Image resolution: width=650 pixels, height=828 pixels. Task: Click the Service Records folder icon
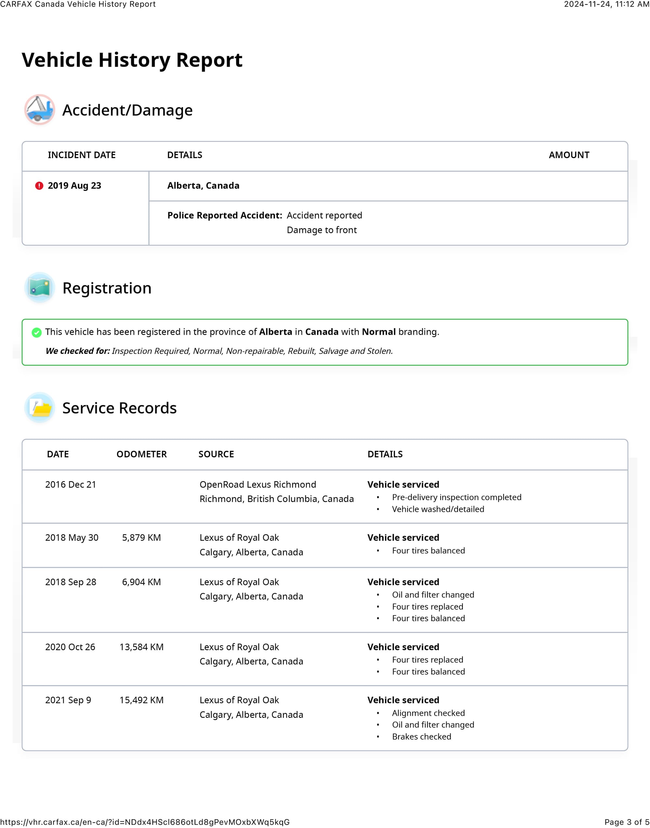pyautogui.click(x=40, y=408)
